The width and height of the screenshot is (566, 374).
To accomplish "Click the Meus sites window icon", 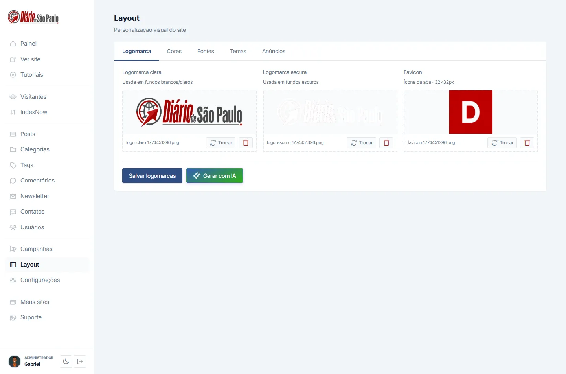I will (13, 302).
